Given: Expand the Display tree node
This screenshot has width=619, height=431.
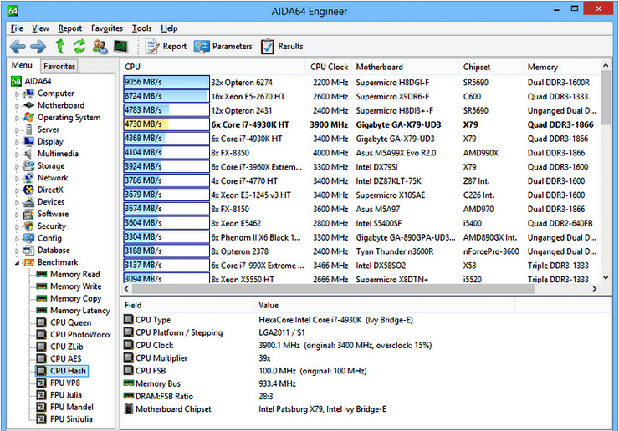Looking at the screenshot, I should coord(17,142).
